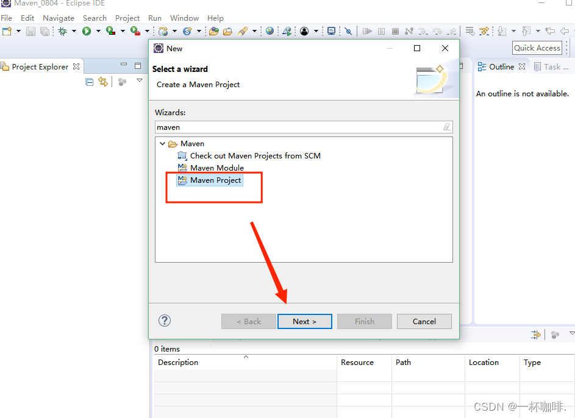Sort by Resource column header
575x418 pixels.
pyautogui.click(x=364, y=363)
